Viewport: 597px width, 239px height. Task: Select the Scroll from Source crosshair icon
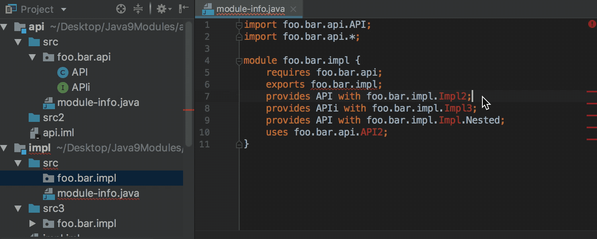tap(121, 8)
